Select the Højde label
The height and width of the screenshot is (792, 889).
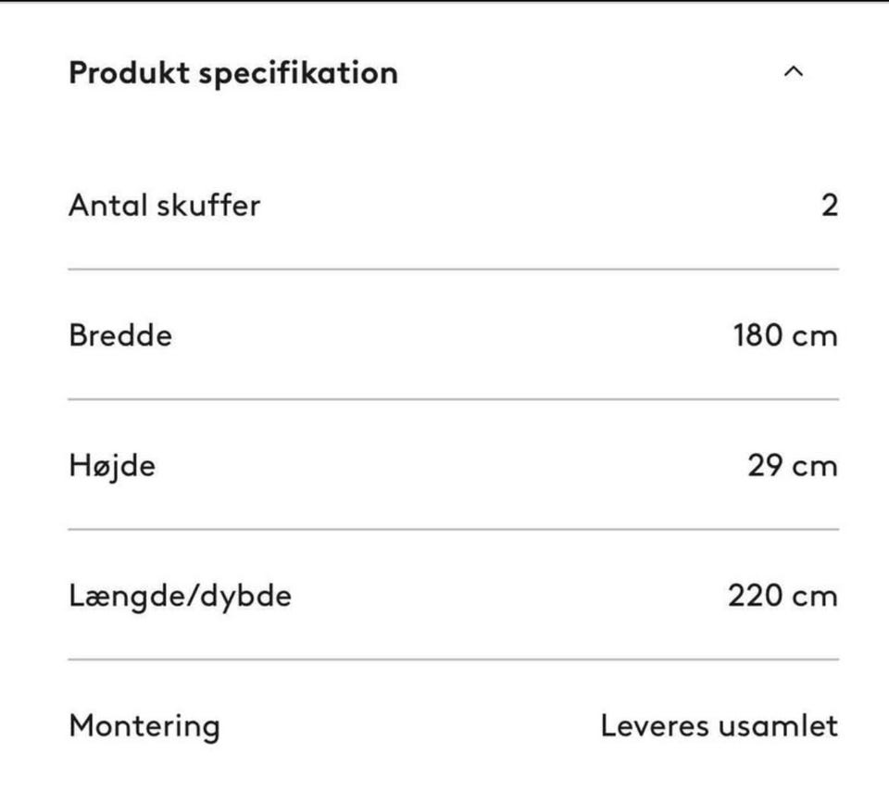tap(112, 466)
